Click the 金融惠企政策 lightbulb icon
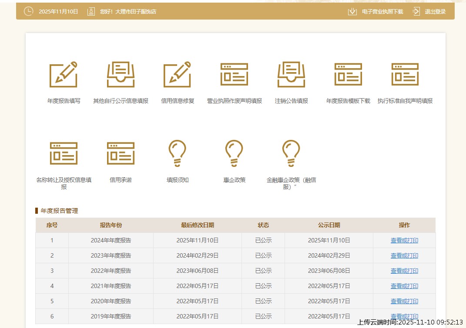This screenshot has height=328, width=466. [291, 153]
